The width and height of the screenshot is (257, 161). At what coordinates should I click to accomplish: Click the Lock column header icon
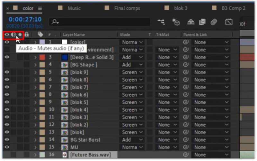[x=27, y=34]
